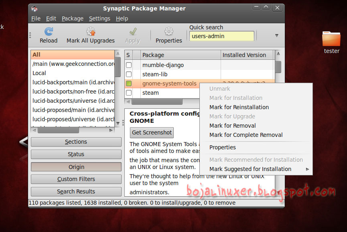The width and height of the screenshot is (347, 232).
Task: Select the steam-lib package row
Action: point(200,74)
